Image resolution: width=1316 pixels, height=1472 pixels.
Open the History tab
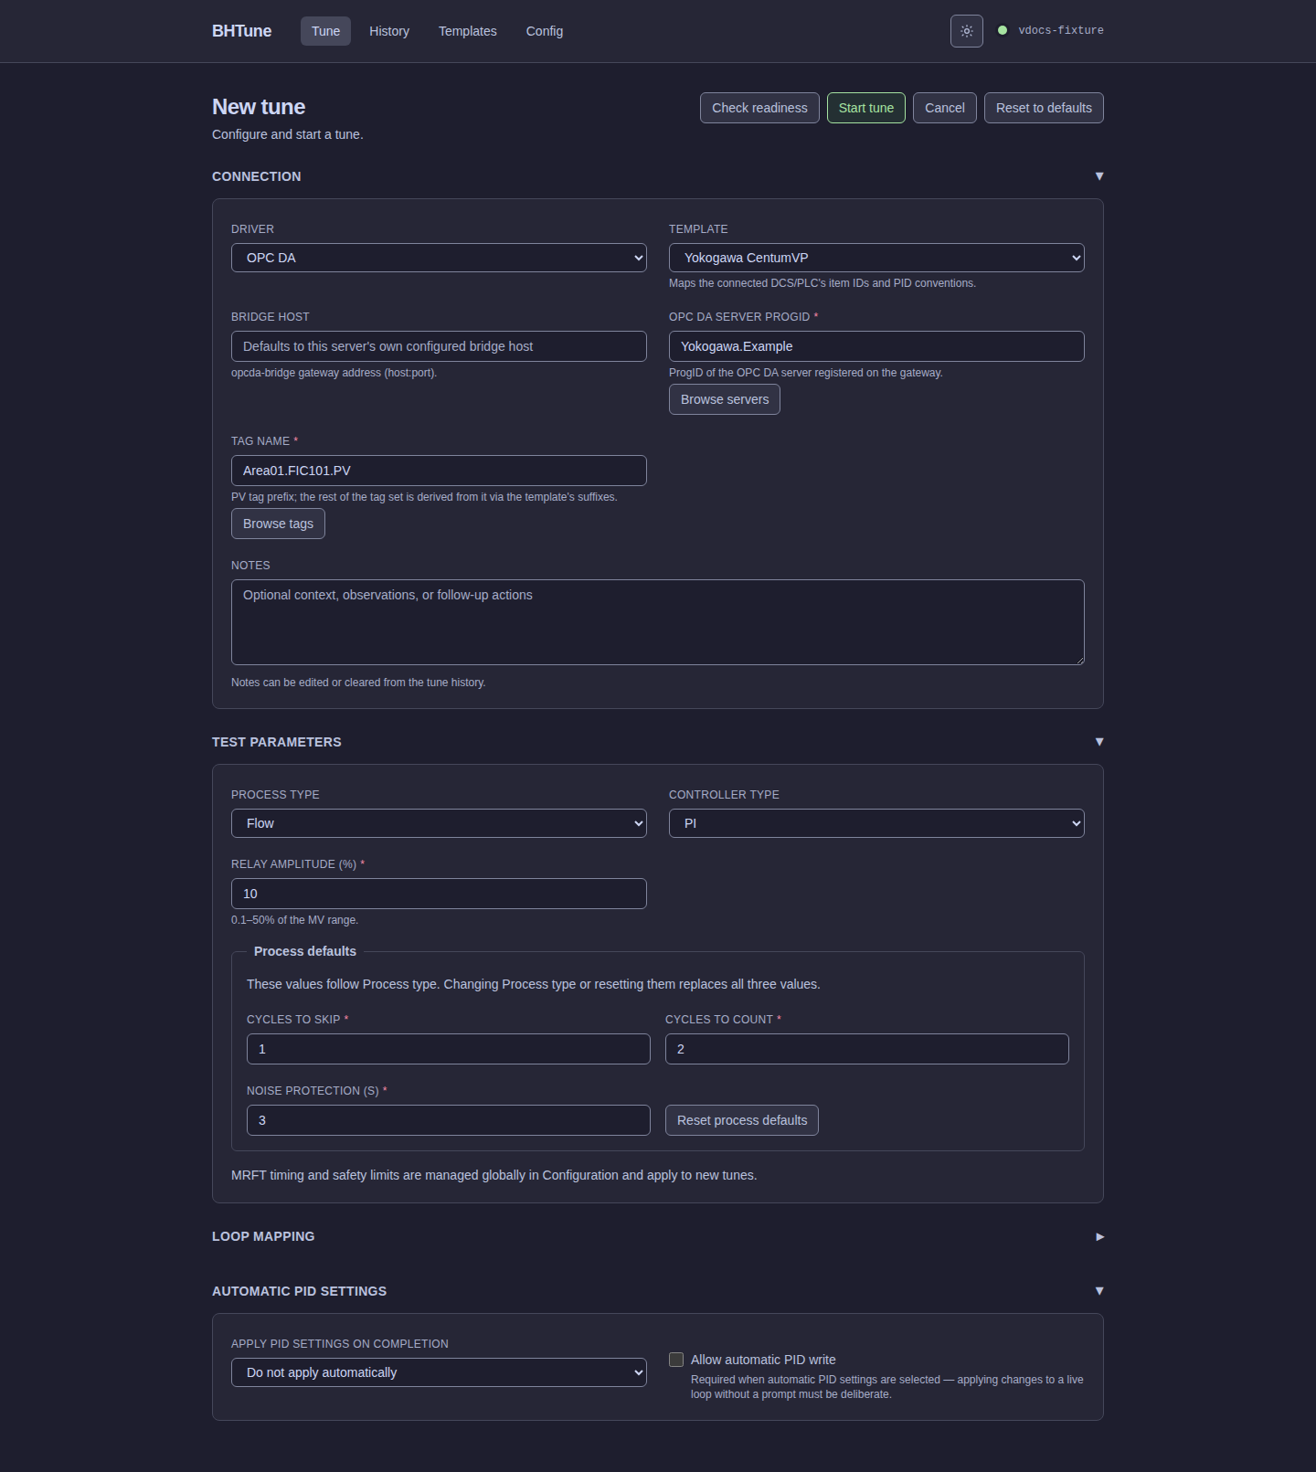pos(389,31)
